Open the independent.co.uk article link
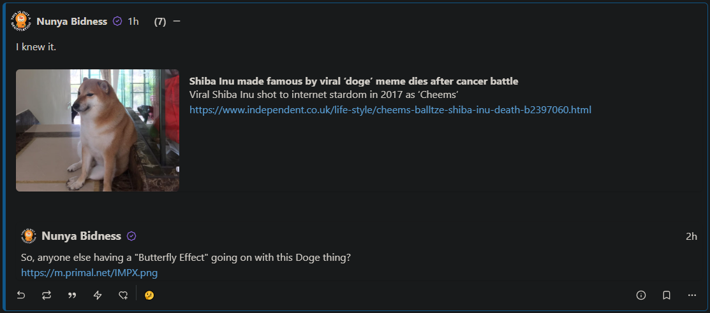Screen dimensions: 710x313 tap(390, 109)
